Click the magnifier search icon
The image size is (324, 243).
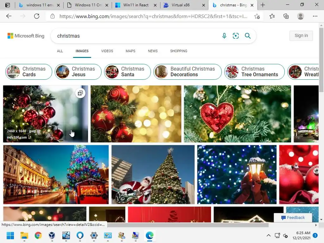[x=247, y=36]
